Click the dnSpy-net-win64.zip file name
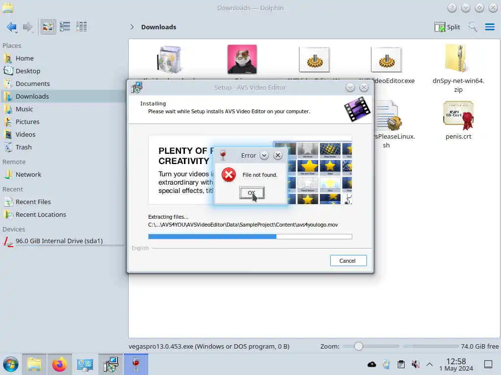This screenshot has width=501, height=375. coord(458,85)
